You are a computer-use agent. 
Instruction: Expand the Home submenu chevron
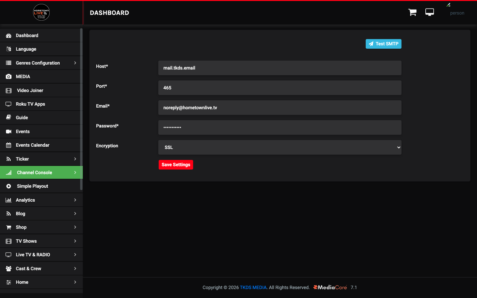(75, 282)
